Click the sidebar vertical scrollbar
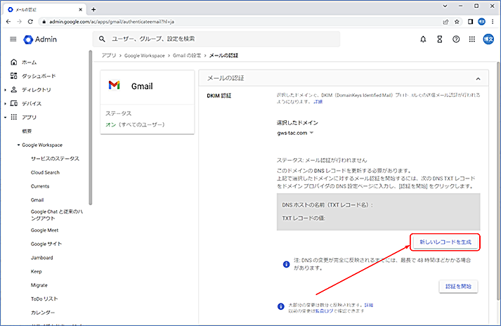 91,128
